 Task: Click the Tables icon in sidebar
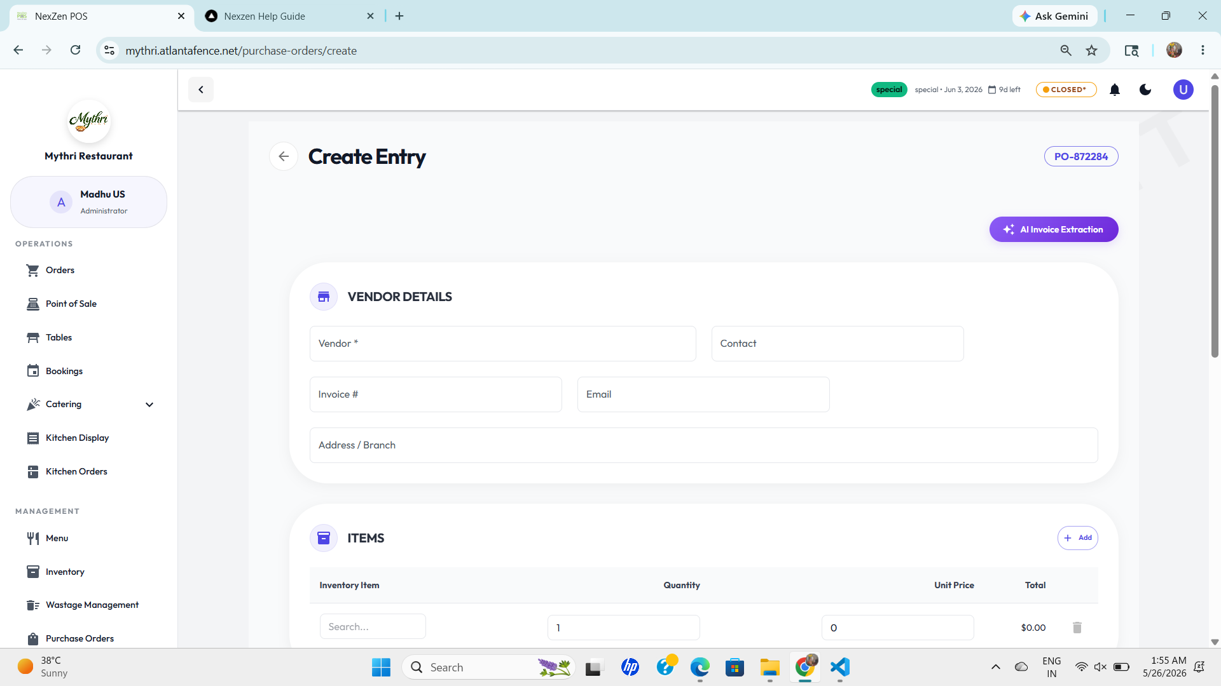[x=33, y=338]
